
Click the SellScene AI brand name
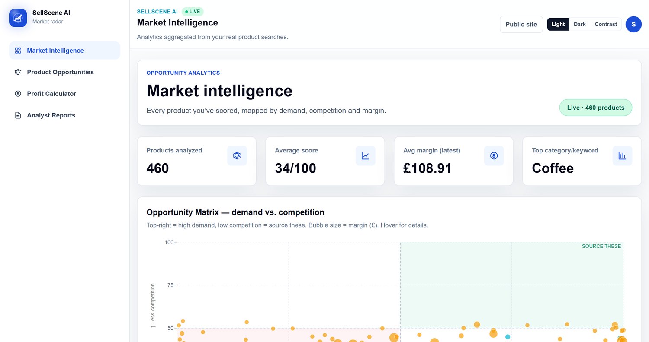tap(51, 13)
